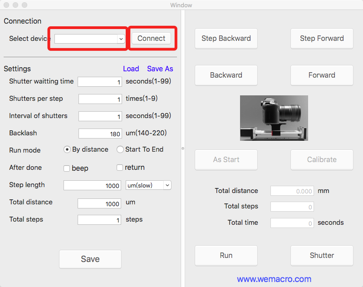
Task: Click the Total distance mm readout field
Action: pyautogui.click(x=292, y=191)
